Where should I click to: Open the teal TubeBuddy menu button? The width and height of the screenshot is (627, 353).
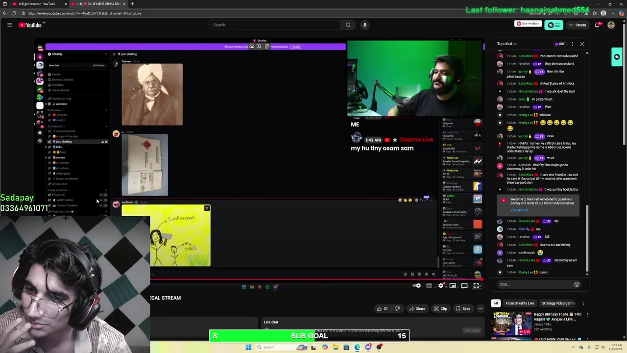pos(554,25)
